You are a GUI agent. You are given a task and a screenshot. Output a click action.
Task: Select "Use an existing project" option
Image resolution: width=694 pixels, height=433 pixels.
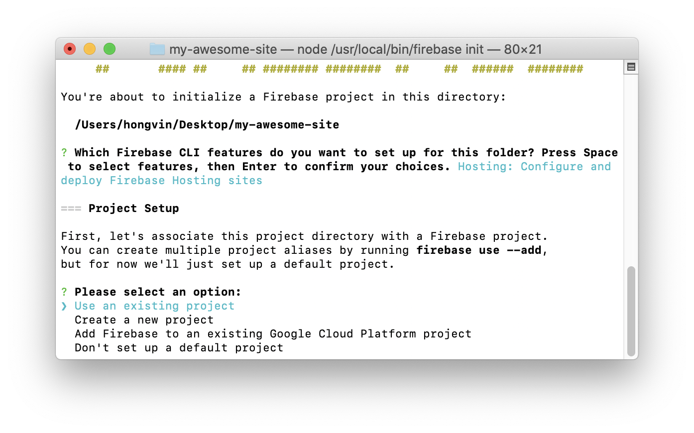(x=154, y=306)
